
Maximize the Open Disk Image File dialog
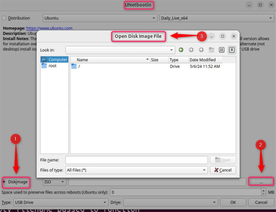[x=223, y=36]
